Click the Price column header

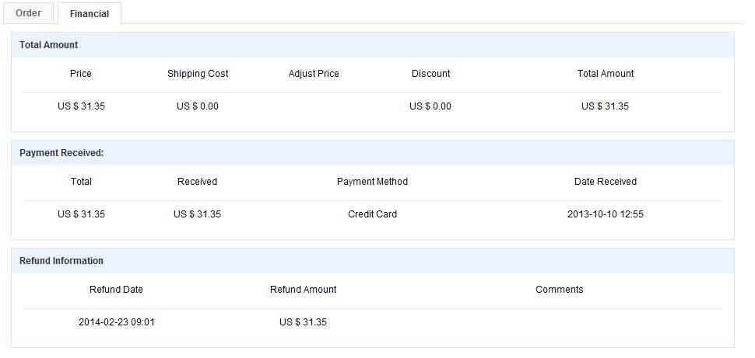pos(81,74)
